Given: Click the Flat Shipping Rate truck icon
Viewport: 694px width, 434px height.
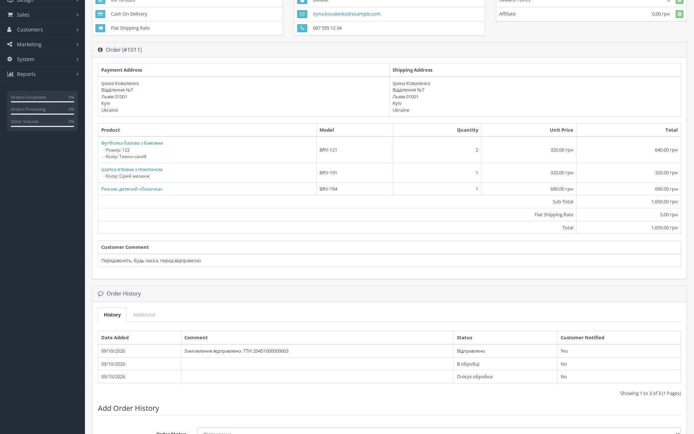Looking at the screenshot, I should [x=100, y=28].
